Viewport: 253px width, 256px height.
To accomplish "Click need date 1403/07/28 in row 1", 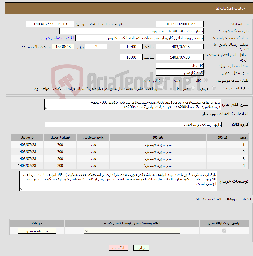I will point(27,145).
